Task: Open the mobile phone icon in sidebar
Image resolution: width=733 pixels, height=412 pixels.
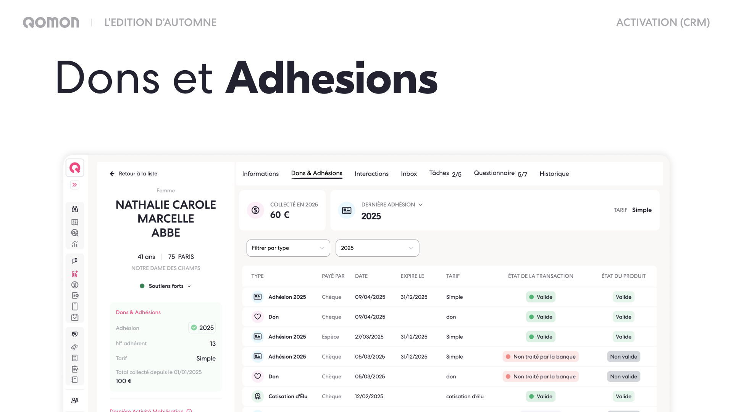Action: [x=75, y=306]
